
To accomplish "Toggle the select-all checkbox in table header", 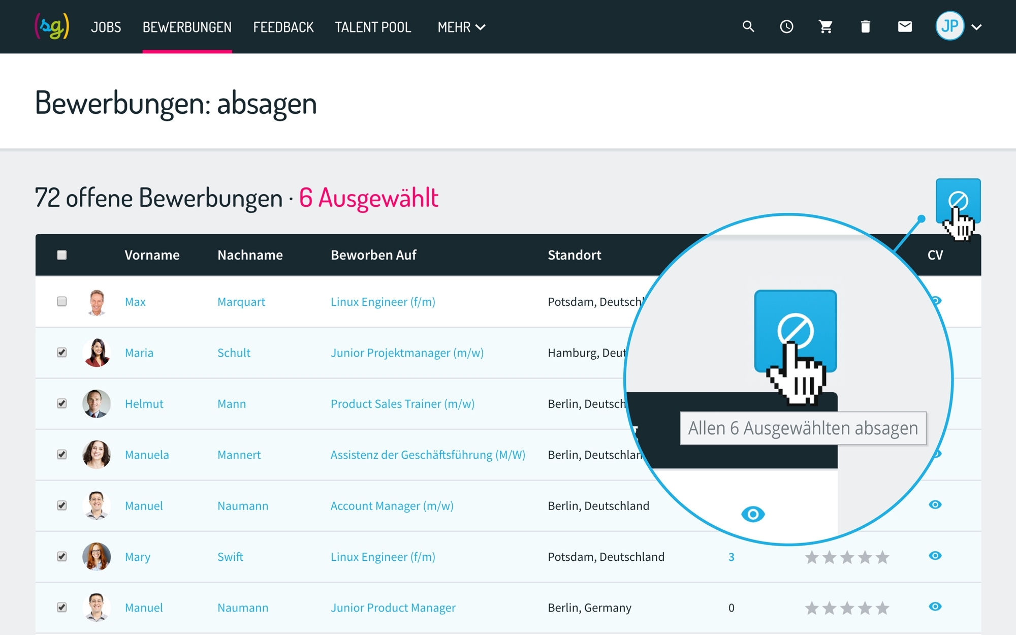I will pos(62,255).
